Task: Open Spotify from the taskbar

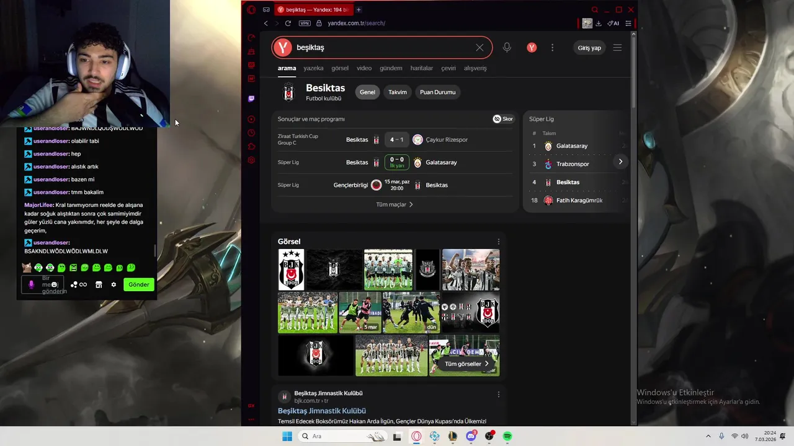Action: [x=507, y=436]
